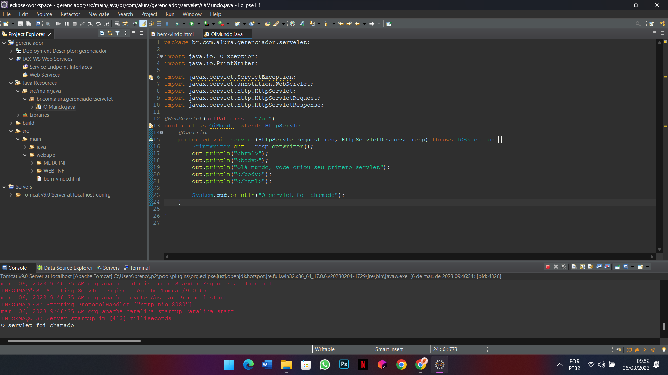This screenshot has height=375, width=668.
Task: Click the Terminal tab in console
Action: (139, 267)
